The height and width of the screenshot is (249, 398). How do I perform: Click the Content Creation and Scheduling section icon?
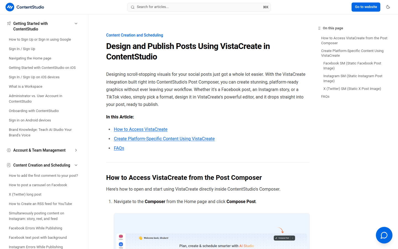(9, 165)
